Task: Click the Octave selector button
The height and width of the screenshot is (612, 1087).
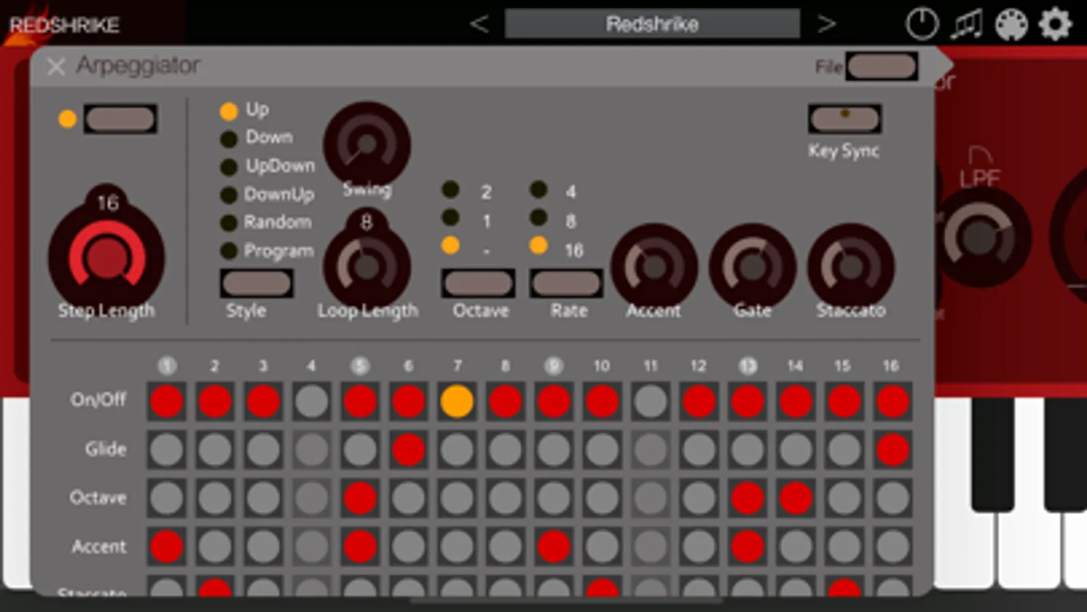Action: coord(478,284)
